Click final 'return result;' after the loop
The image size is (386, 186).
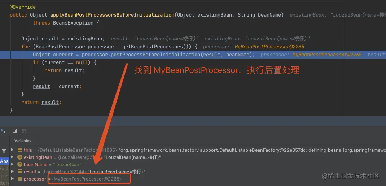click(41, 102)
